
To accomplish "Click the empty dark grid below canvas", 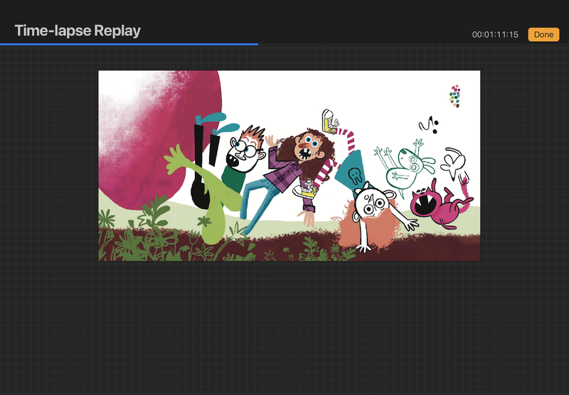I will (x=284, y=327).
